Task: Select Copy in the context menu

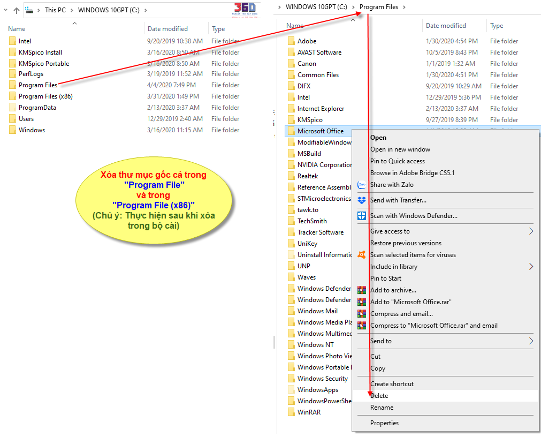Action: (378, 368)
